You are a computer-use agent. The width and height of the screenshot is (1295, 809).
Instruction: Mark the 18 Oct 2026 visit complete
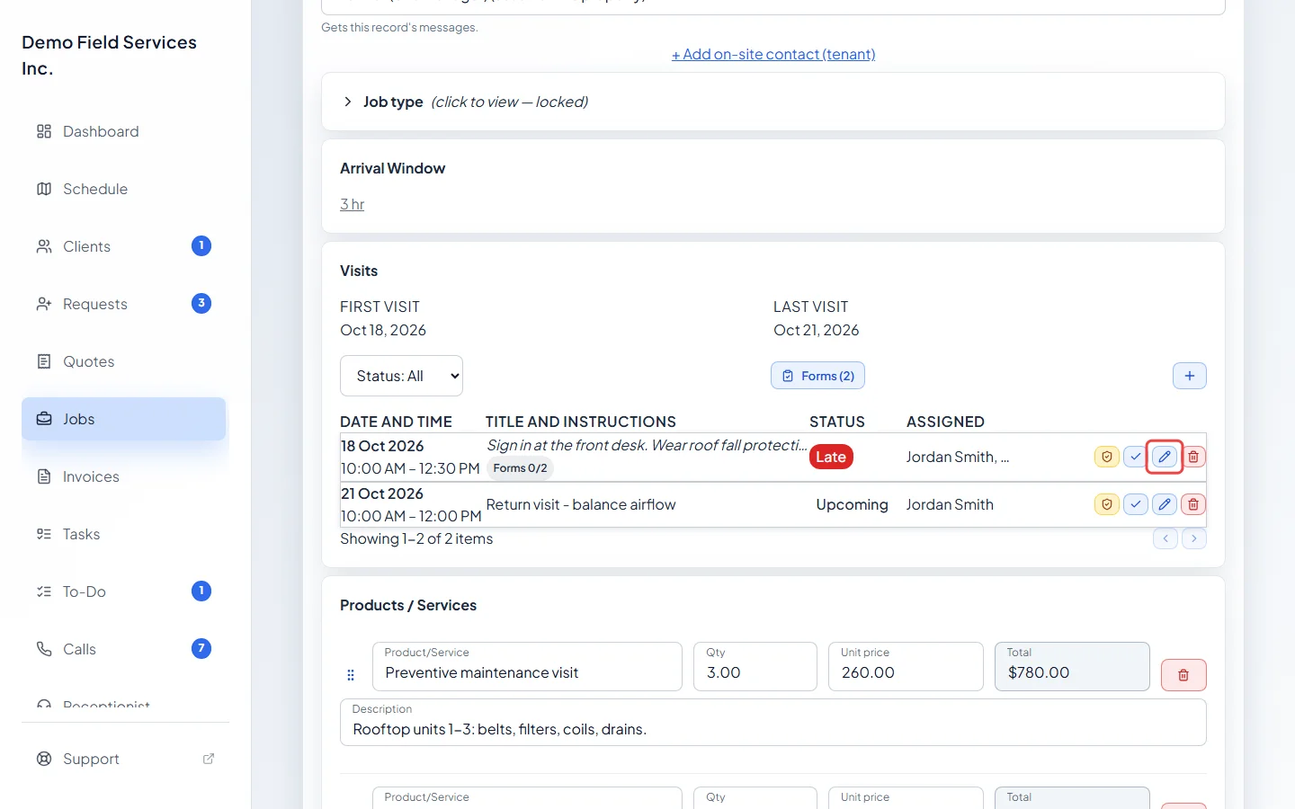coord(1136,457)
